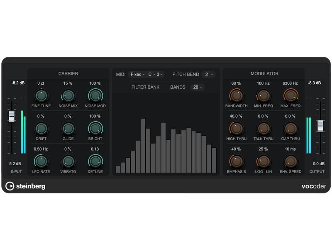Click the -8.3 dB output peak readout
Screen dimensions: 332x249
[x=314, y=83]
